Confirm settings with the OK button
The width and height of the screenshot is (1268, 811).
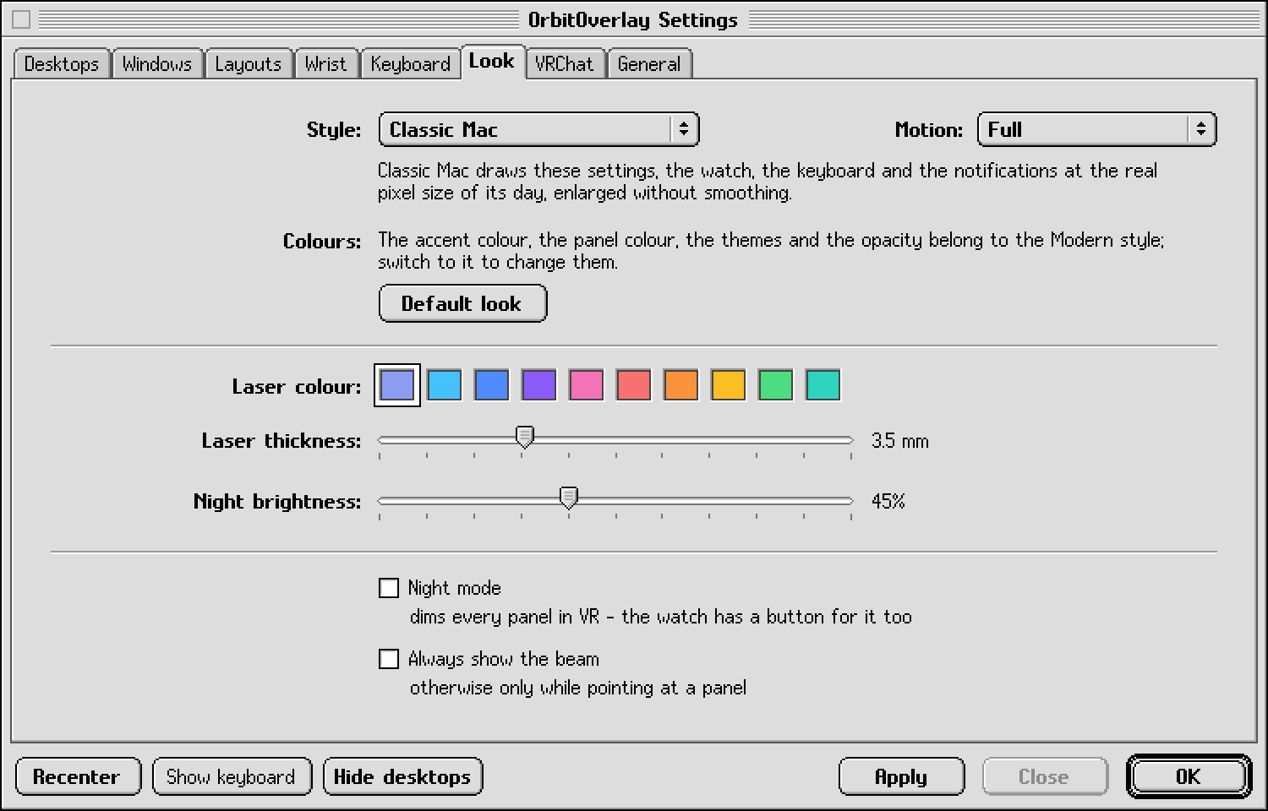pos(1188,776)
